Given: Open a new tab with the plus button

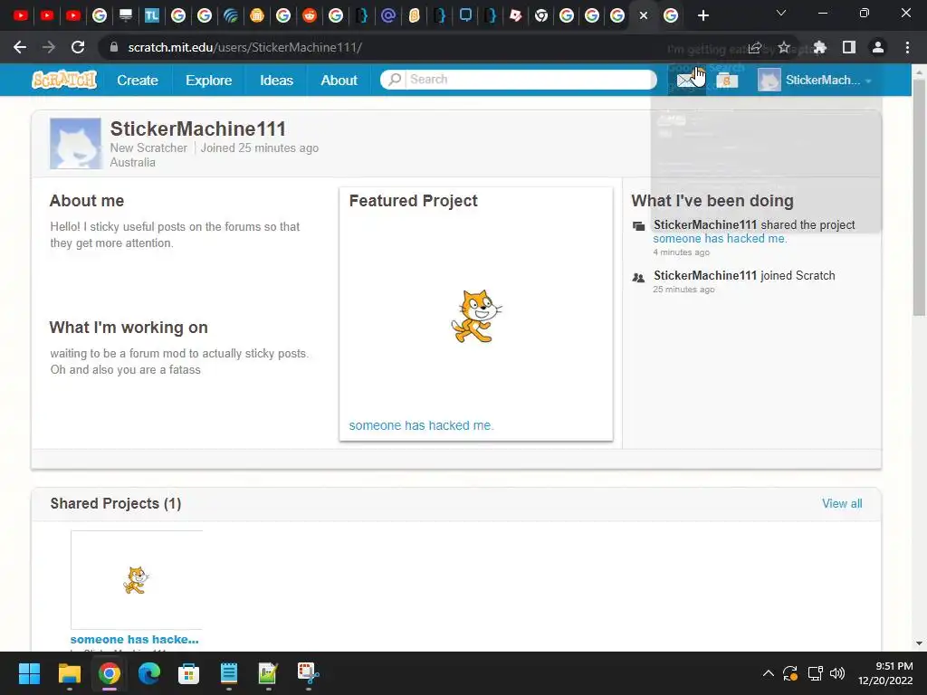Looking at the screenshot, I should [702, 15].
